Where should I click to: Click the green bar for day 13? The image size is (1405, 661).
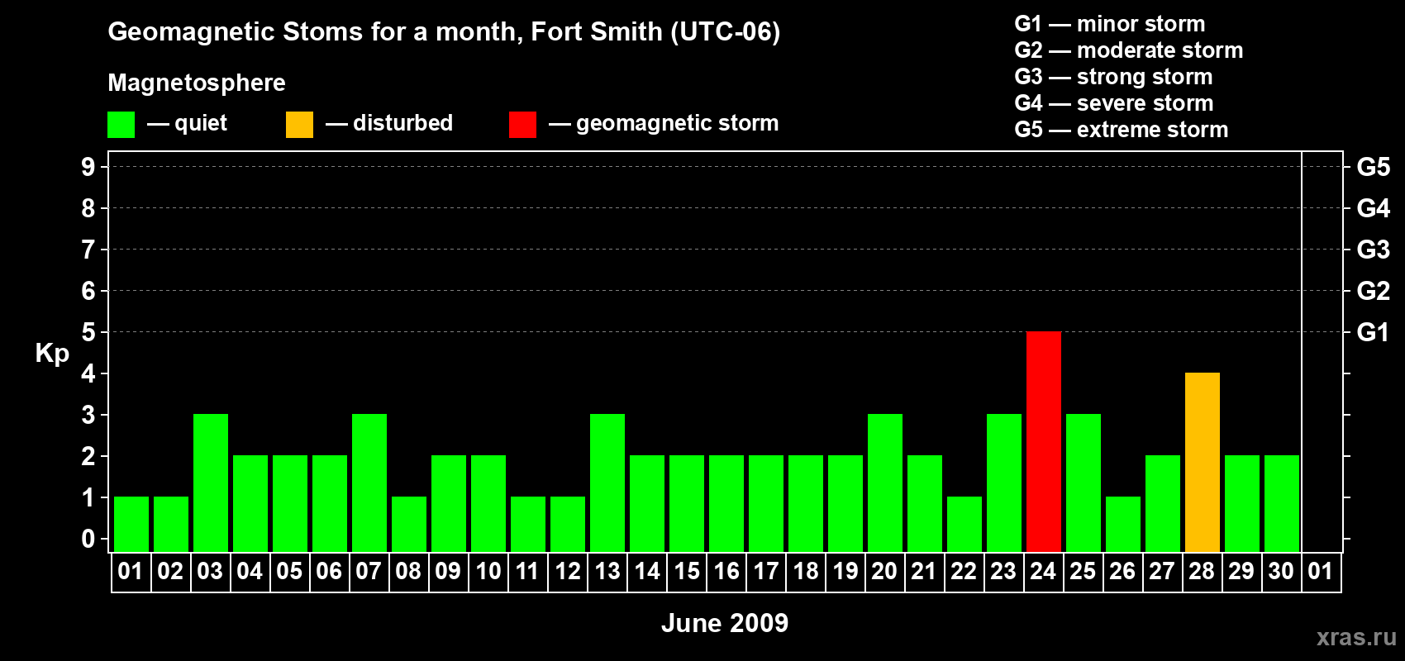607,483
